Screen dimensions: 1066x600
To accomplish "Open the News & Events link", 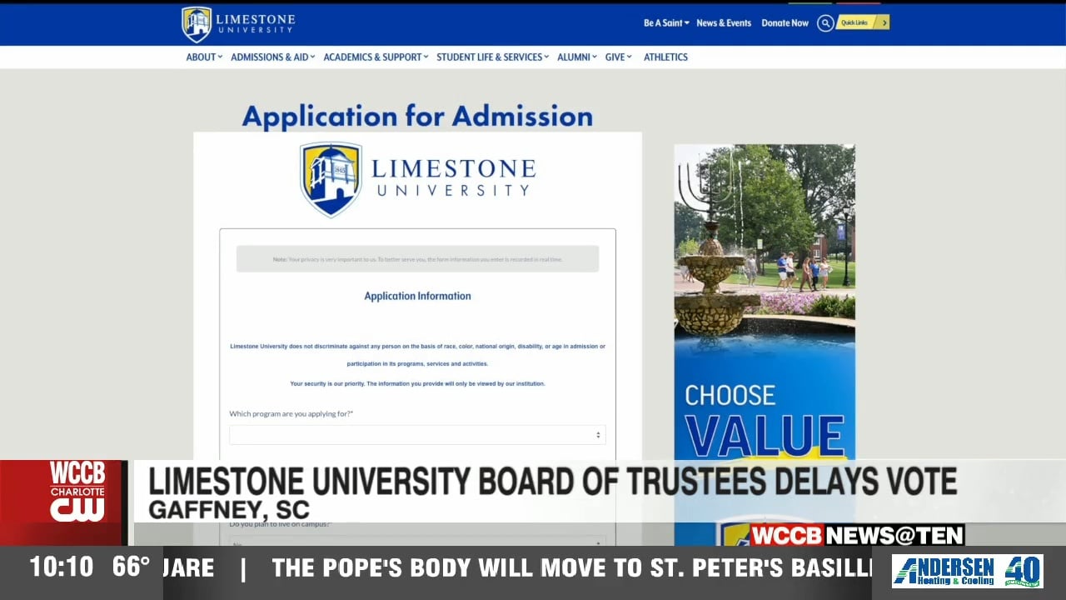I will 724,23.
